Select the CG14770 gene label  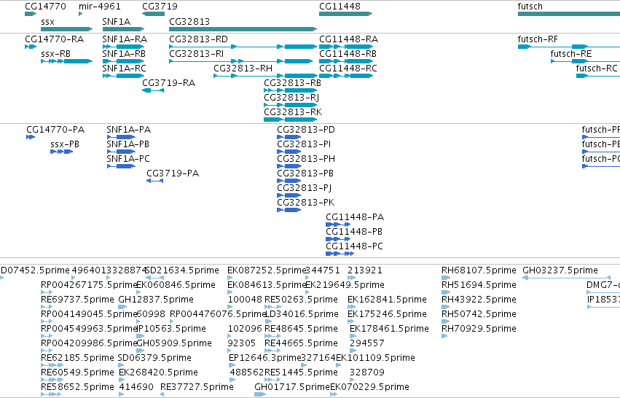(x=45, y=7)
